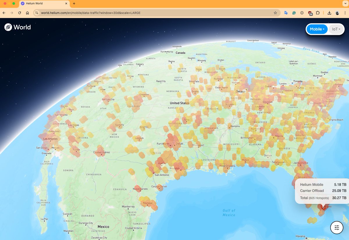Click the Chicago label on the map
This screenshot has height=240, width=349.
(241, 92)
